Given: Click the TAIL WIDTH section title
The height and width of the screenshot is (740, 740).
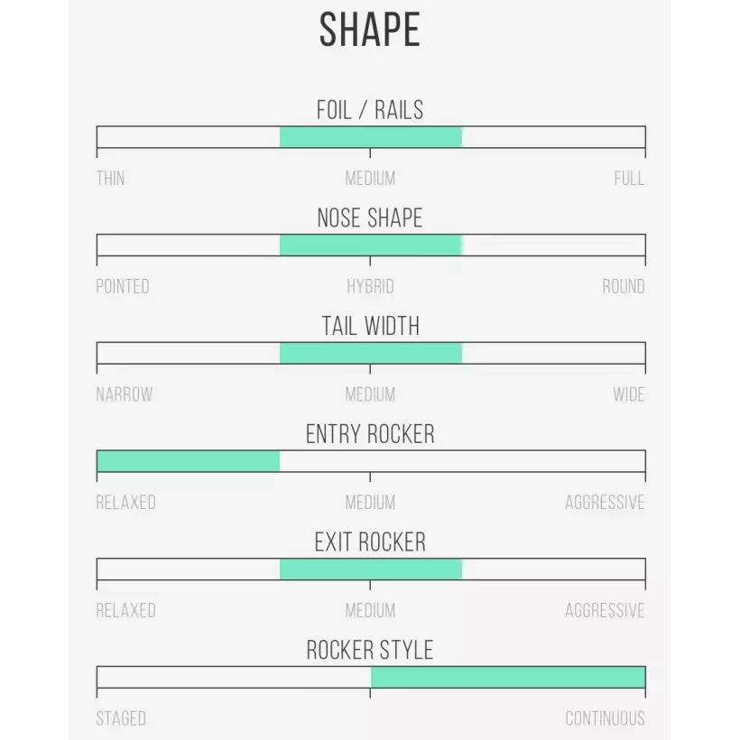Looking at the screenshot, I should click(x=370, y=326).
